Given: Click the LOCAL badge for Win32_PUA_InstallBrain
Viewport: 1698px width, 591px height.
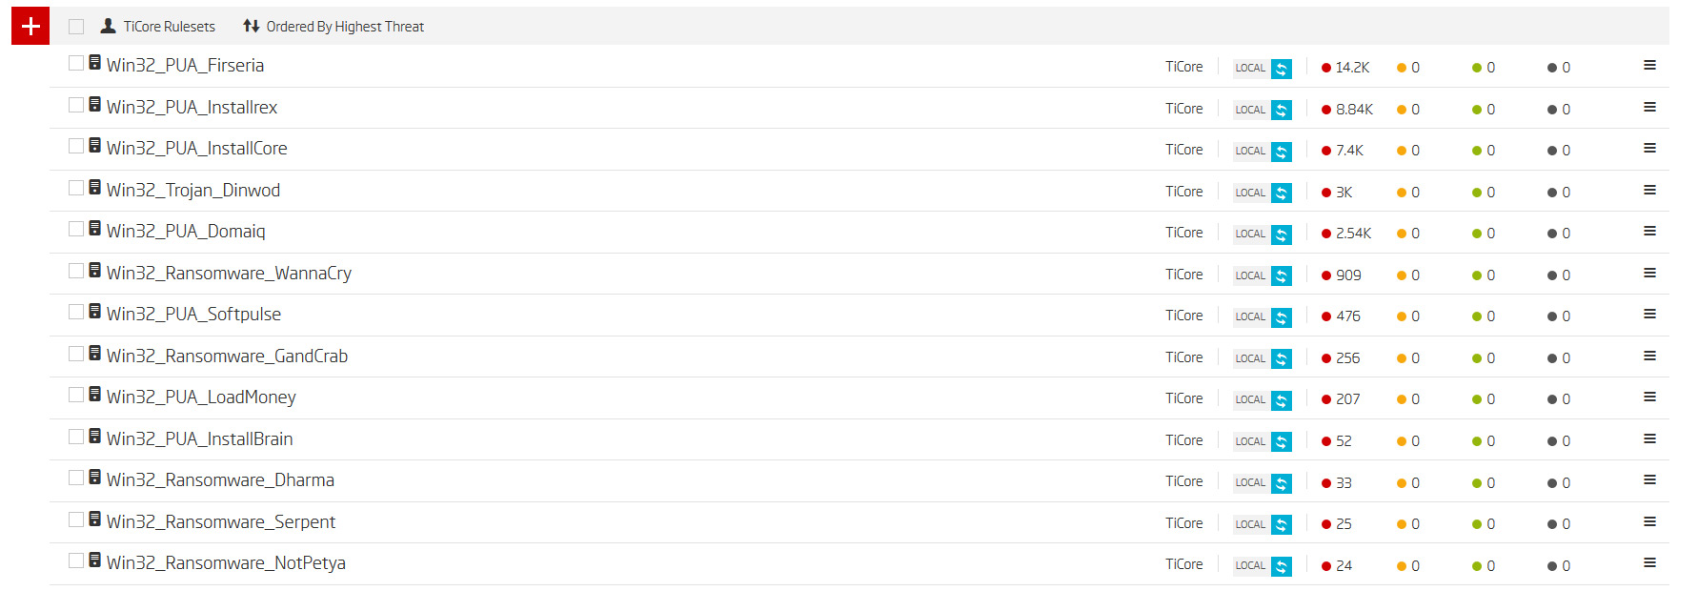Looking at the screenshot, I should pos(1250,441).
